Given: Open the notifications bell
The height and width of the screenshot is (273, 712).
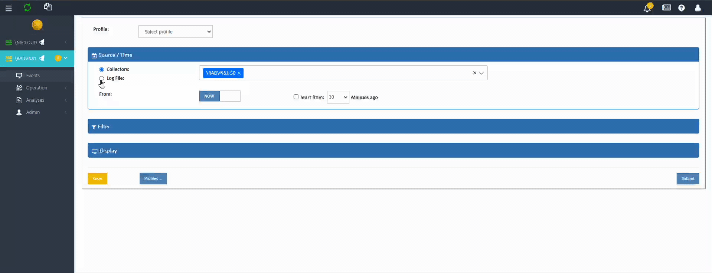Looking at the screenshot, I should (x=647, y=8).
